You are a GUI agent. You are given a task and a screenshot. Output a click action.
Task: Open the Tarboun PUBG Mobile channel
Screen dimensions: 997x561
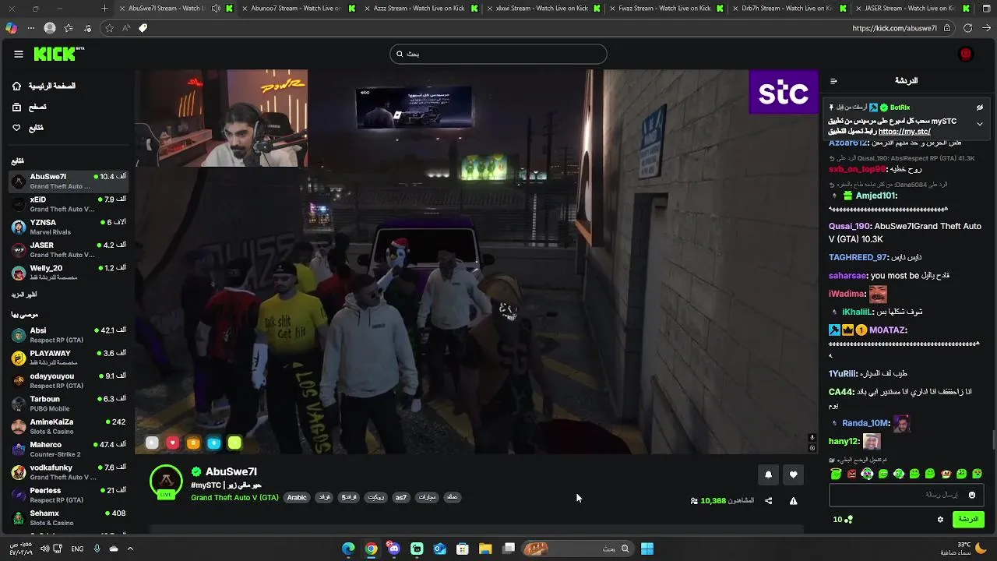tap(69, 404)
